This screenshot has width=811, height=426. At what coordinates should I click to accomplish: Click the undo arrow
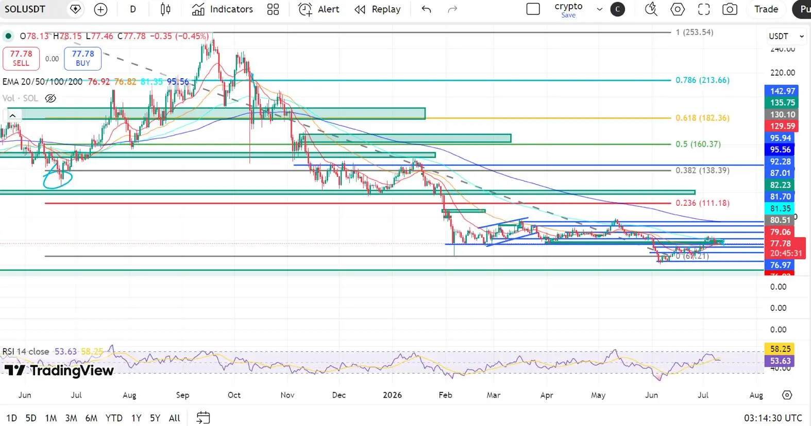[x=426, y=9]
